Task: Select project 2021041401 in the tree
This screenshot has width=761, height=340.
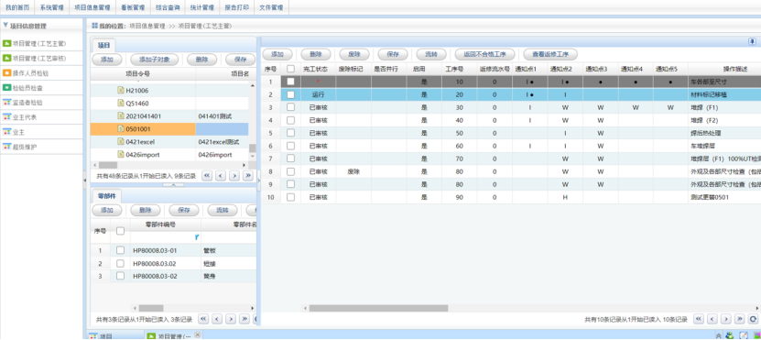Action: (143, 116)
